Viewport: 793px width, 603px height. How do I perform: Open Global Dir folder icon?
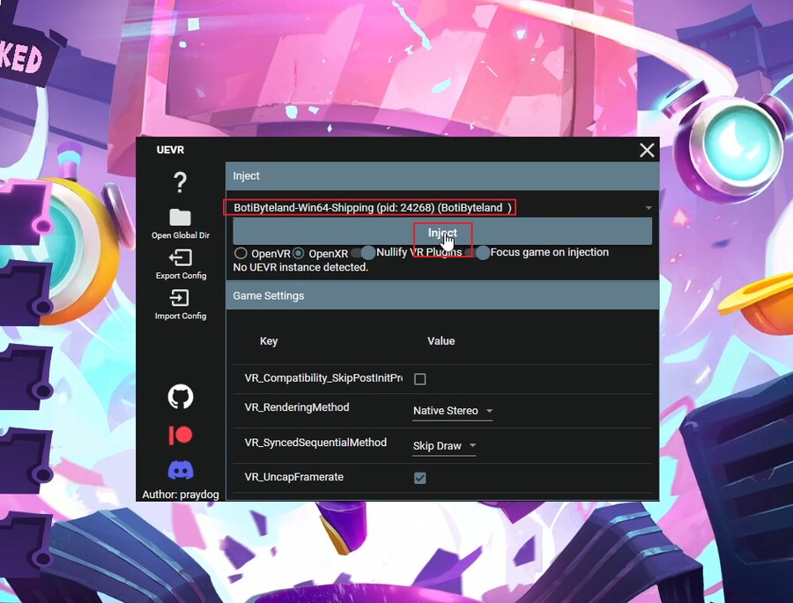180,218
